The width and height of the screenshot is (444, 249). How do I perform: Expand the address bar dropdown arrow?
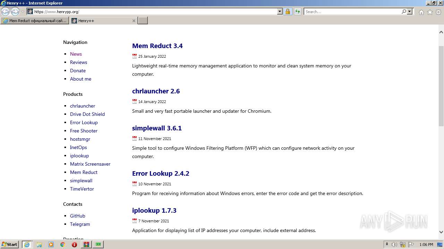click(280, 11)
